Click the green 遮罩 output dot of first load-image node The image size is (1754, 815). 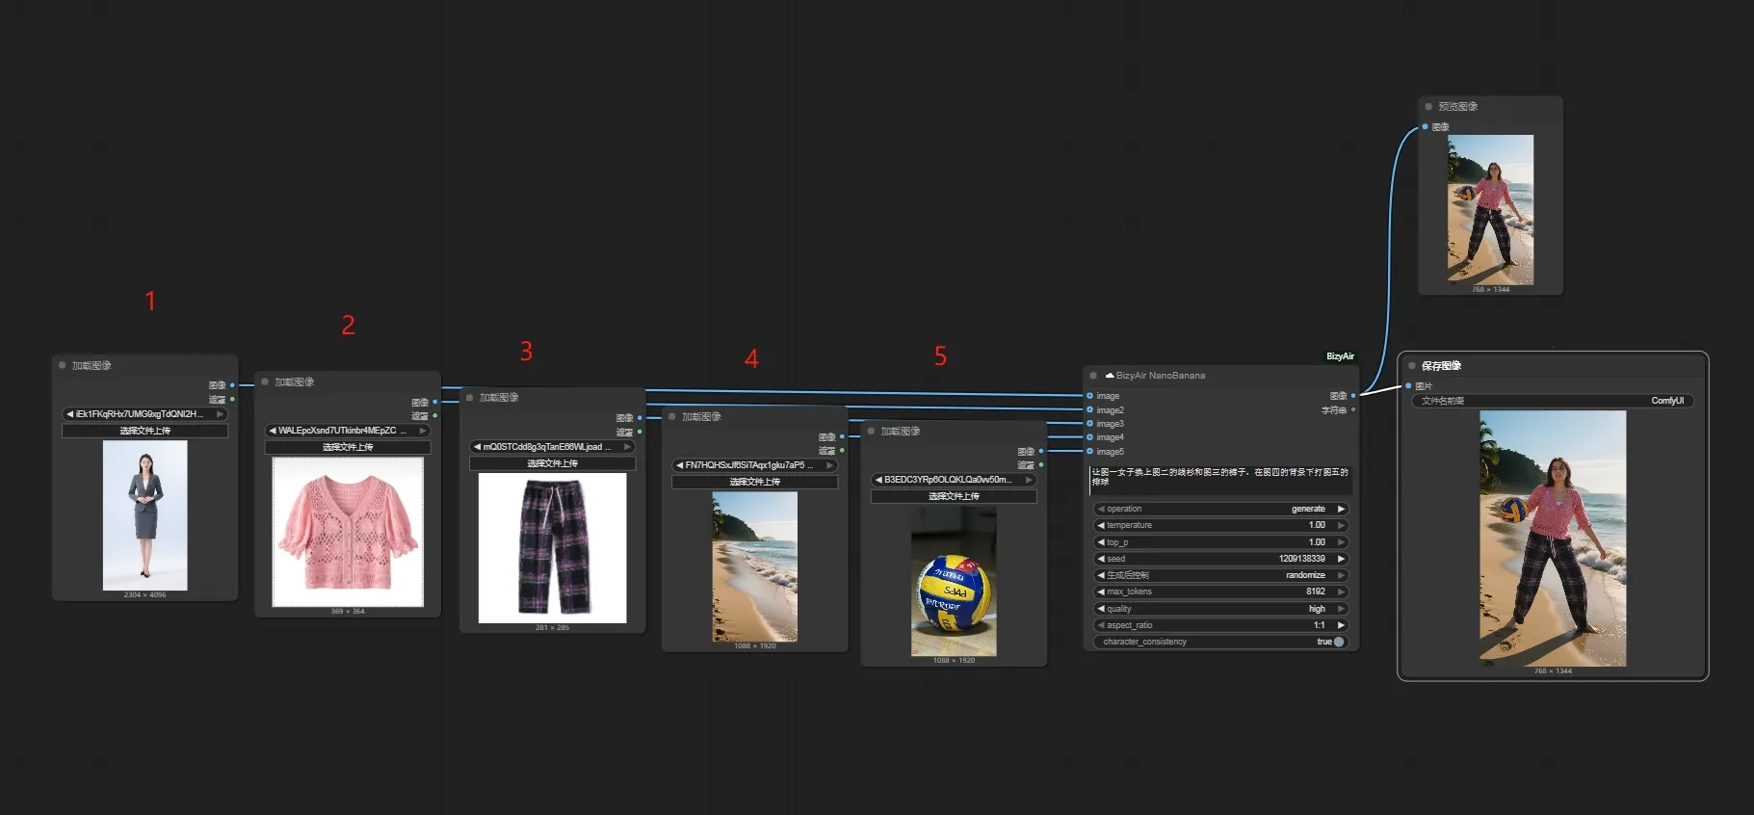click(232, 399)
